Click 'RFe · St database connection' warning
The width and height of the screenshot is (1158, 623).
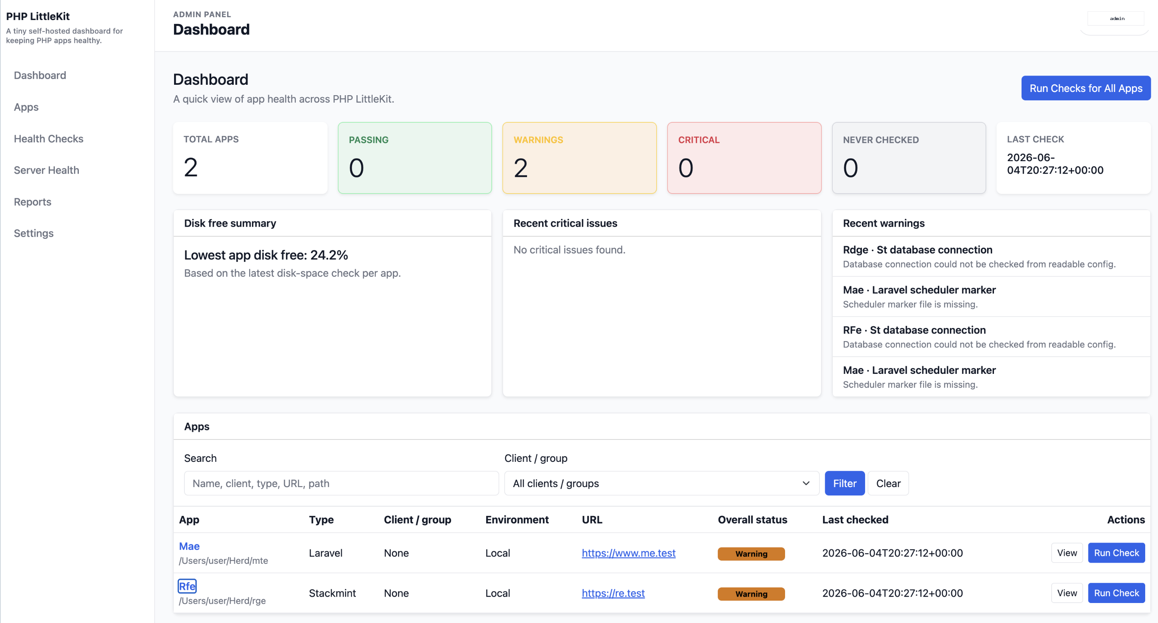click(914, 329)
